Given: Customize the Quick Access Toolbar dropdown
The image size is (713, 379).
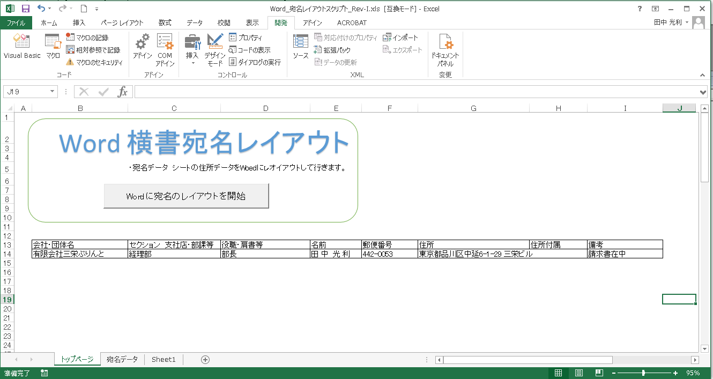Looking at the screenshot, I should click(96, 9).
